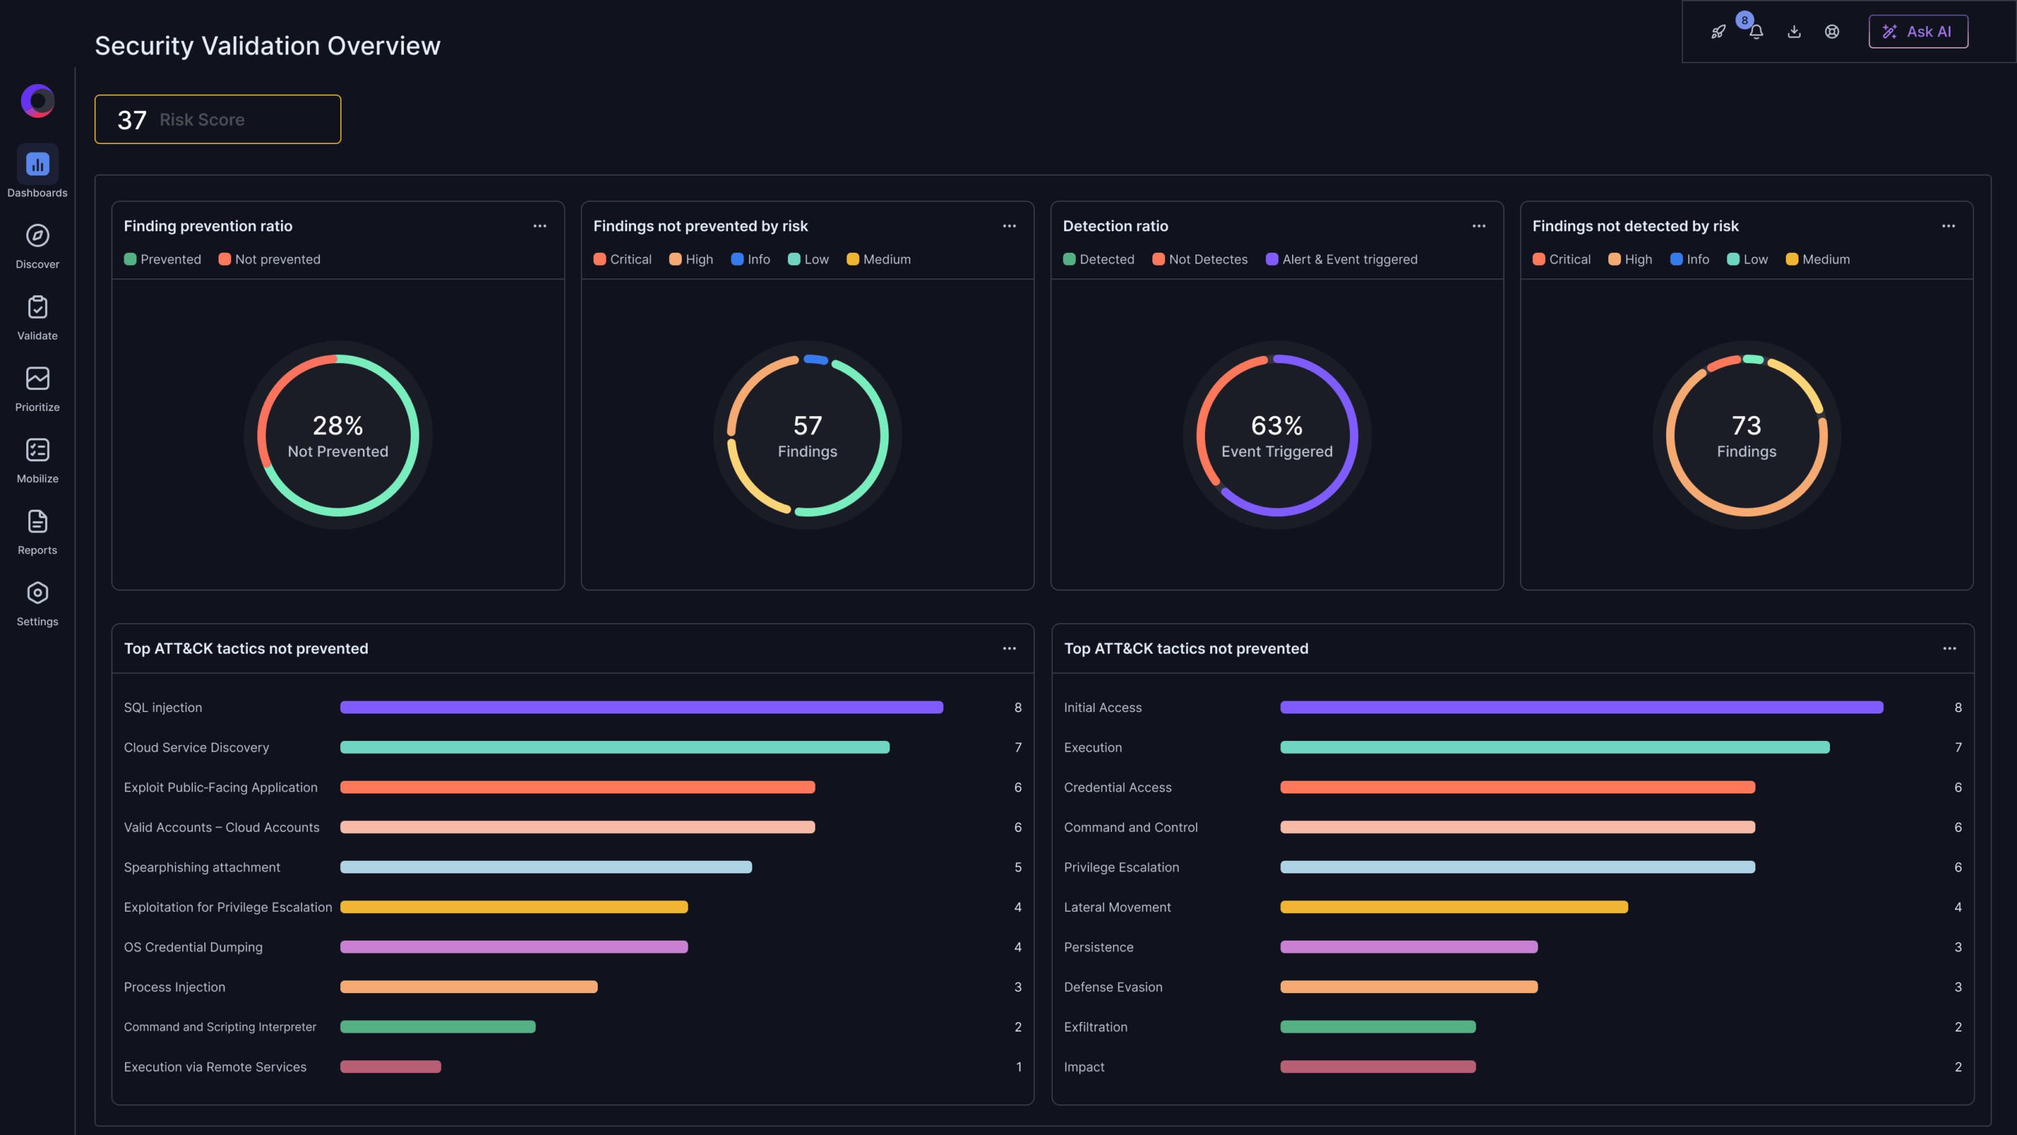
Task: Toggle the Prevented legend item
Action: (163, 260)
